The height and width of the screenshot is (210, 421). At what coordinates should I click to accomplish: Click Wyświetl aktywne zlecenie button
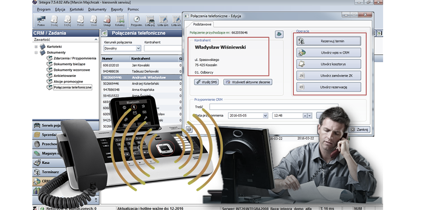[x=248, y=82]
